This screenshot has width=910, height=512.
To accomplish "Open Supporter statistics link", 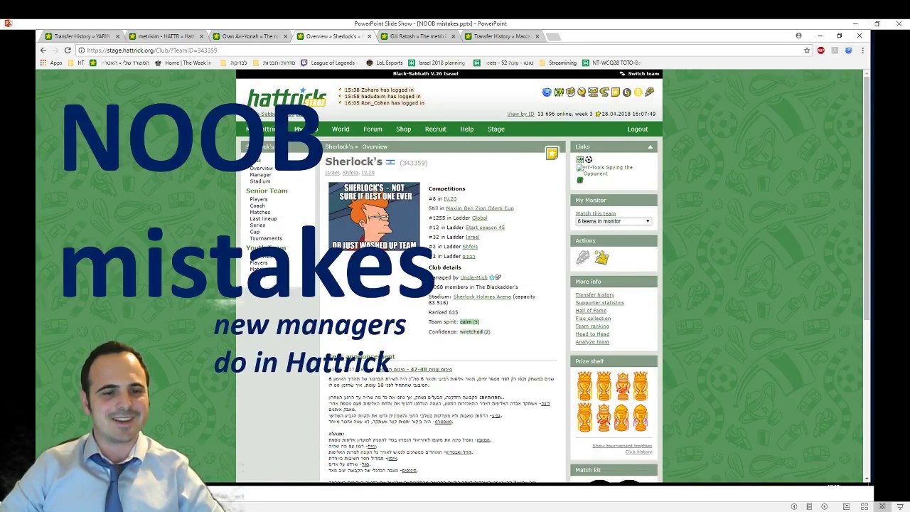I will click(x=600, y=303).
